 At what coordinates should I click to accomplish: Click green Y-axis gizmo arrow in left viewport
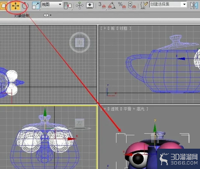45,112
